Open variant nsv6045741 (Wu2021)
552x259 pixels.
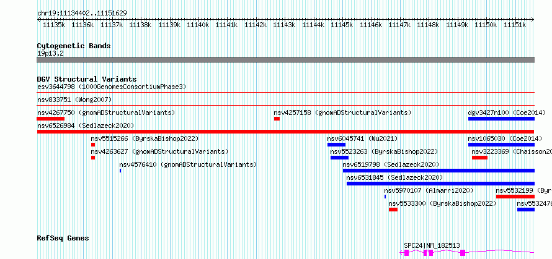362,138
